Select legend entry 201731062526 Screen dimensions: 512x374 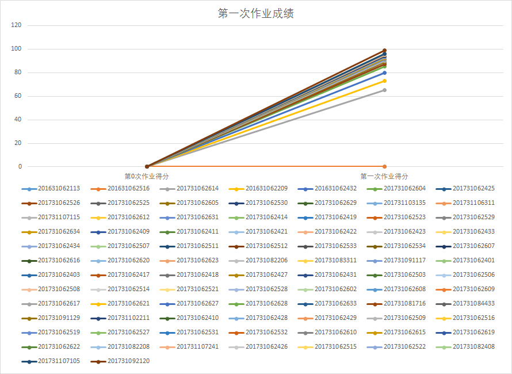[x=51, y=203]
